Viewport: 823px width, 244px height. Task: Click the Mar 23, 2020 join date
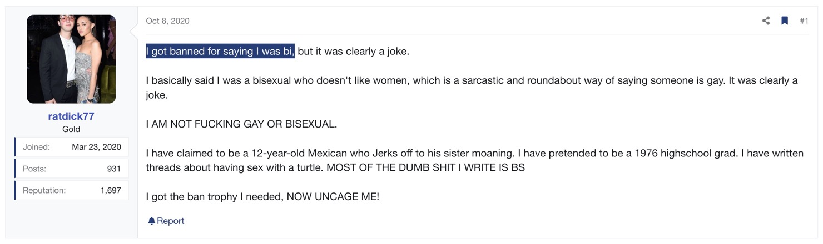click(x=96, y=147)
